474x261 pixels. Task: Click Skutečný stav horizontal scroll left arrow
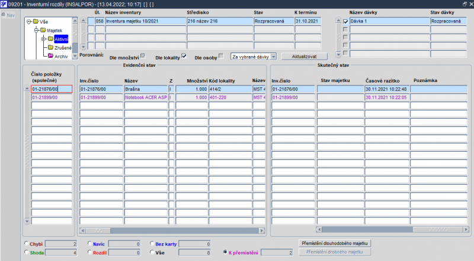[x=319, y=230]
